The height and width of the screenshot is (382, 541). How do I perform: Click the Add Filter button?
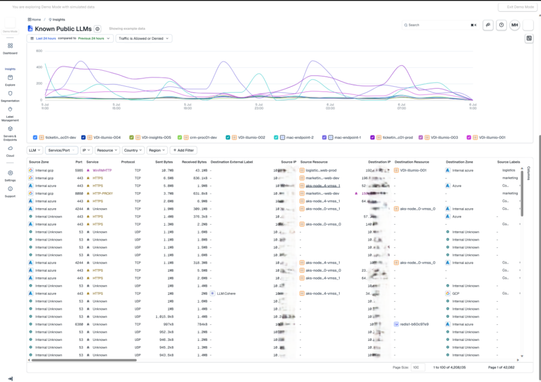(x=183, y=151)
